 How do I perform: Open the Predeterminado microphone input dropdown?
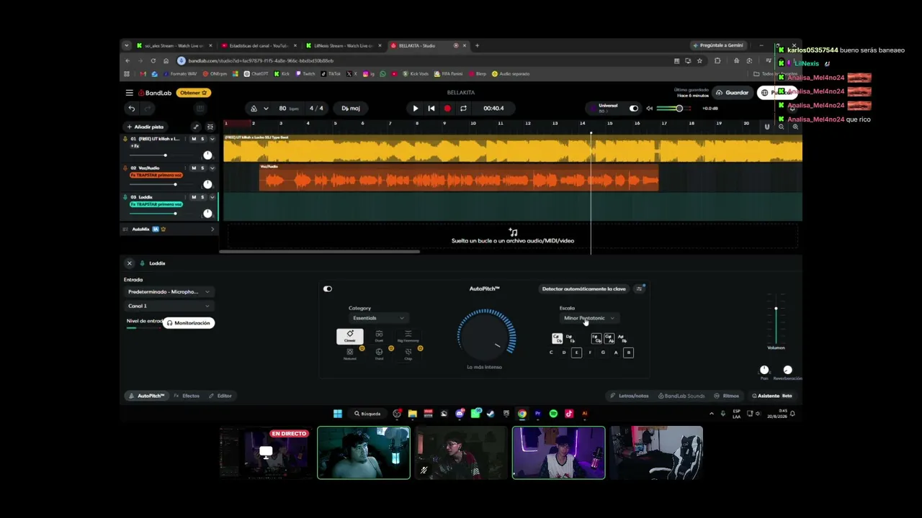click(x=169, y=292)
